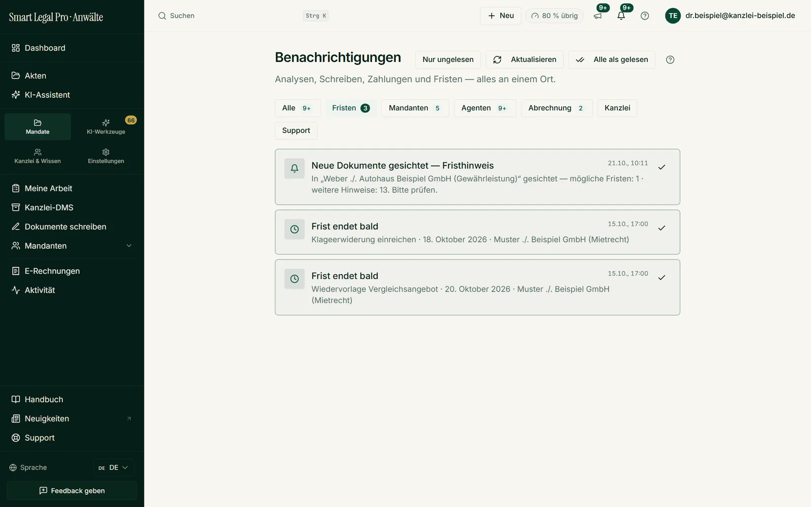Screen dimensions: 811x507
Task: Click the Feedback geben button
Action: [x=72, y=491]
